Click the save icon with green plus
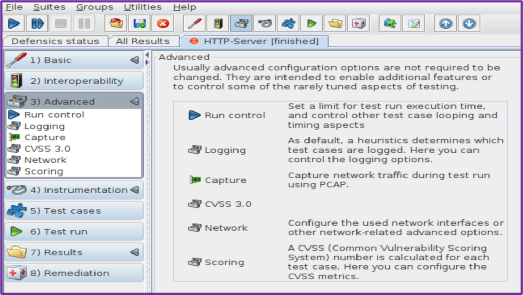Image resolution: width=523 pixels, height=295 pixels. pos(139,23)
